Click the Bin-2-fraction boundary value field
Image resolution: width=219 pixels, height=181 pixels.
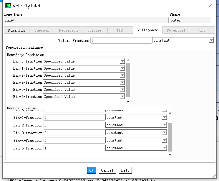tap(74, 125)
